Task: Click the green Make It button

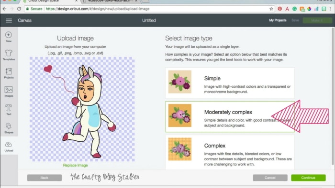Action: click(317, 21)
